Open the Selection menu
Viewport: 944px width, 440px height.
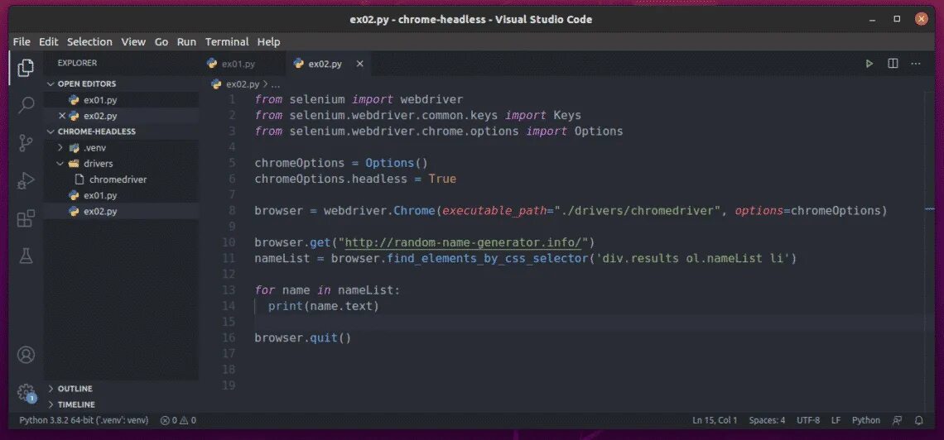89,41
